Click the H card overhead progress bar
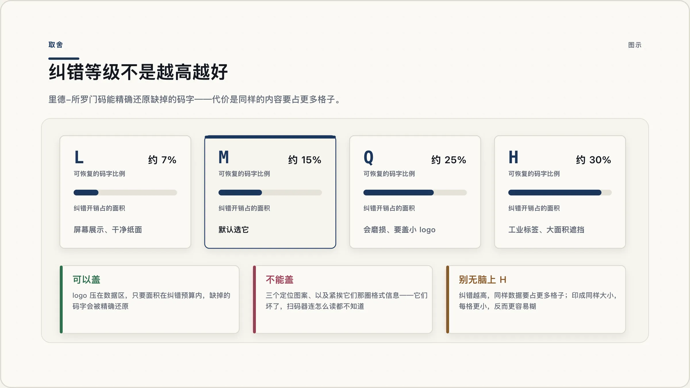690x388 pixels. point(560,193)
